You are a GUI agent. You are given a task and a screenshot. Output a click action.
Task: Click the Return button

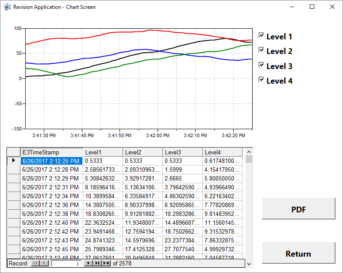(298, 254)
